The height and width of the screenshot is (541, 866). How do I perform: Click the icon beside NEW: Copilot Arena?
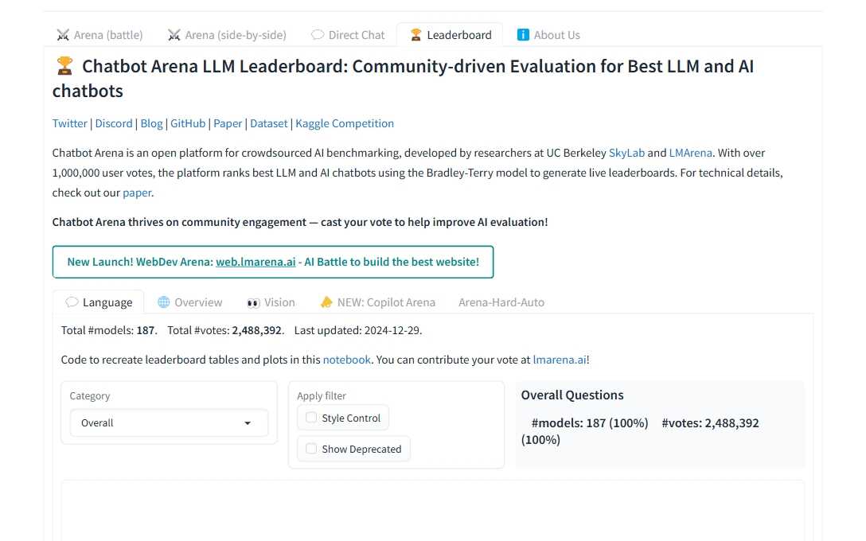coord(326,302)
